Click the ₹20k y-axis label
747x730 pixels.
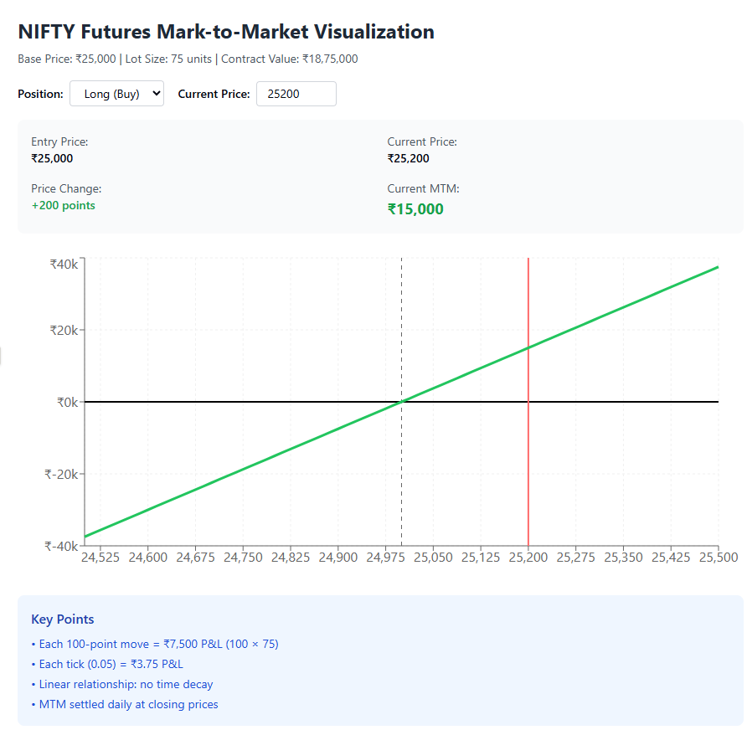pos(64,330)
